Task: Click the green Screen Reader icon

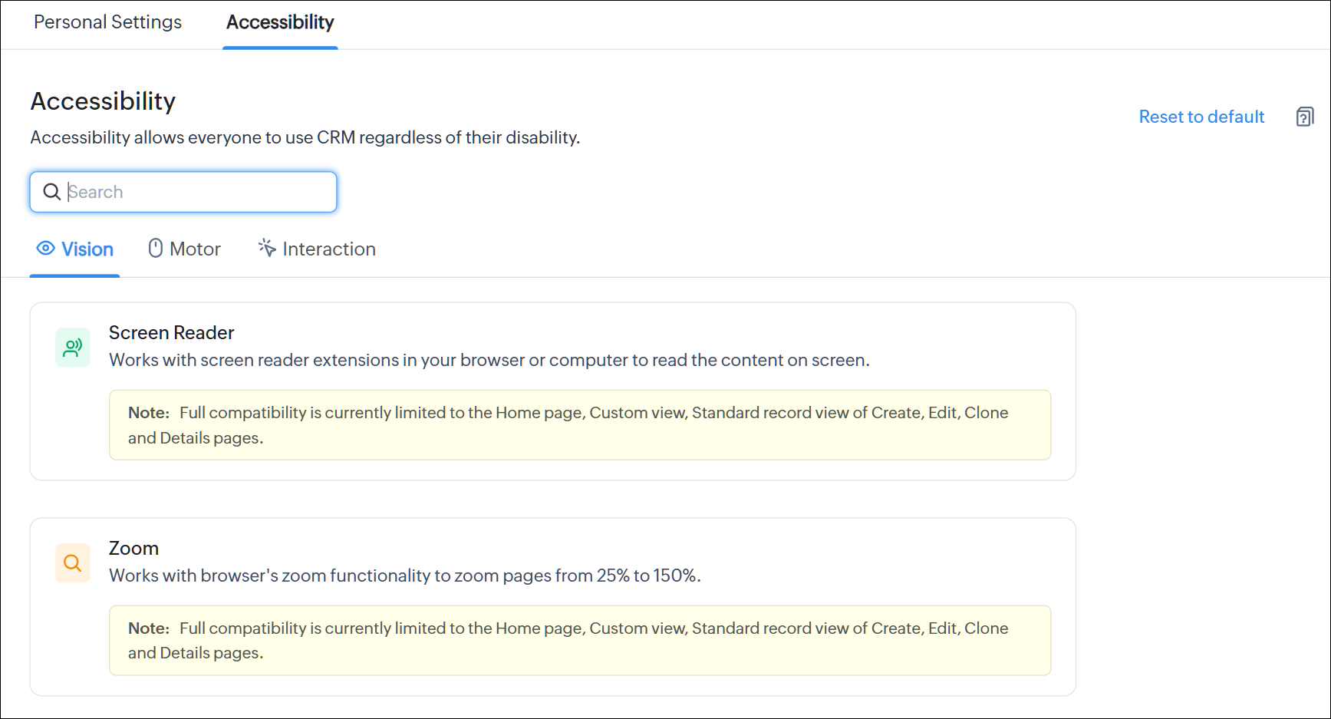Action: (x=73, y=348)
